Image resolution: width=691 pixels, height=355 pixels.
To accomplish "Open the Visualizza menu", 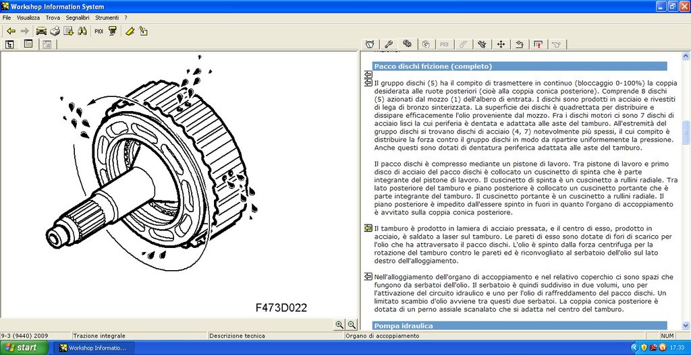I will click(28, 18).
